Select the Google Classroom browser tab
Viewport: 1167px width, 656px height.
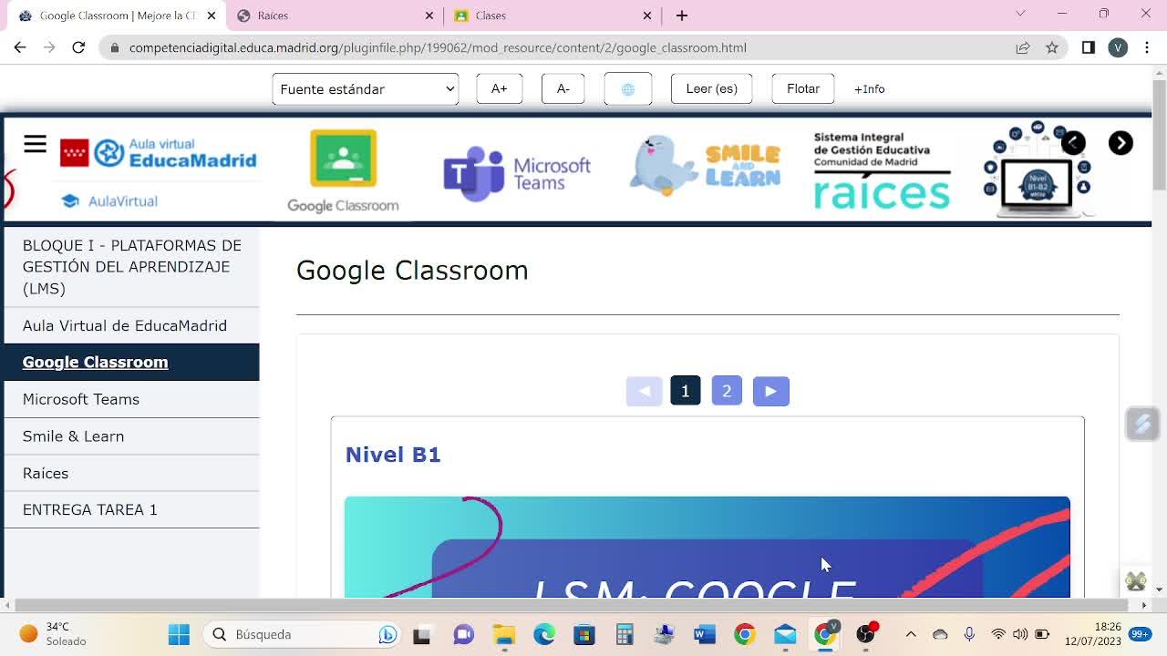[x=117, y=15]
